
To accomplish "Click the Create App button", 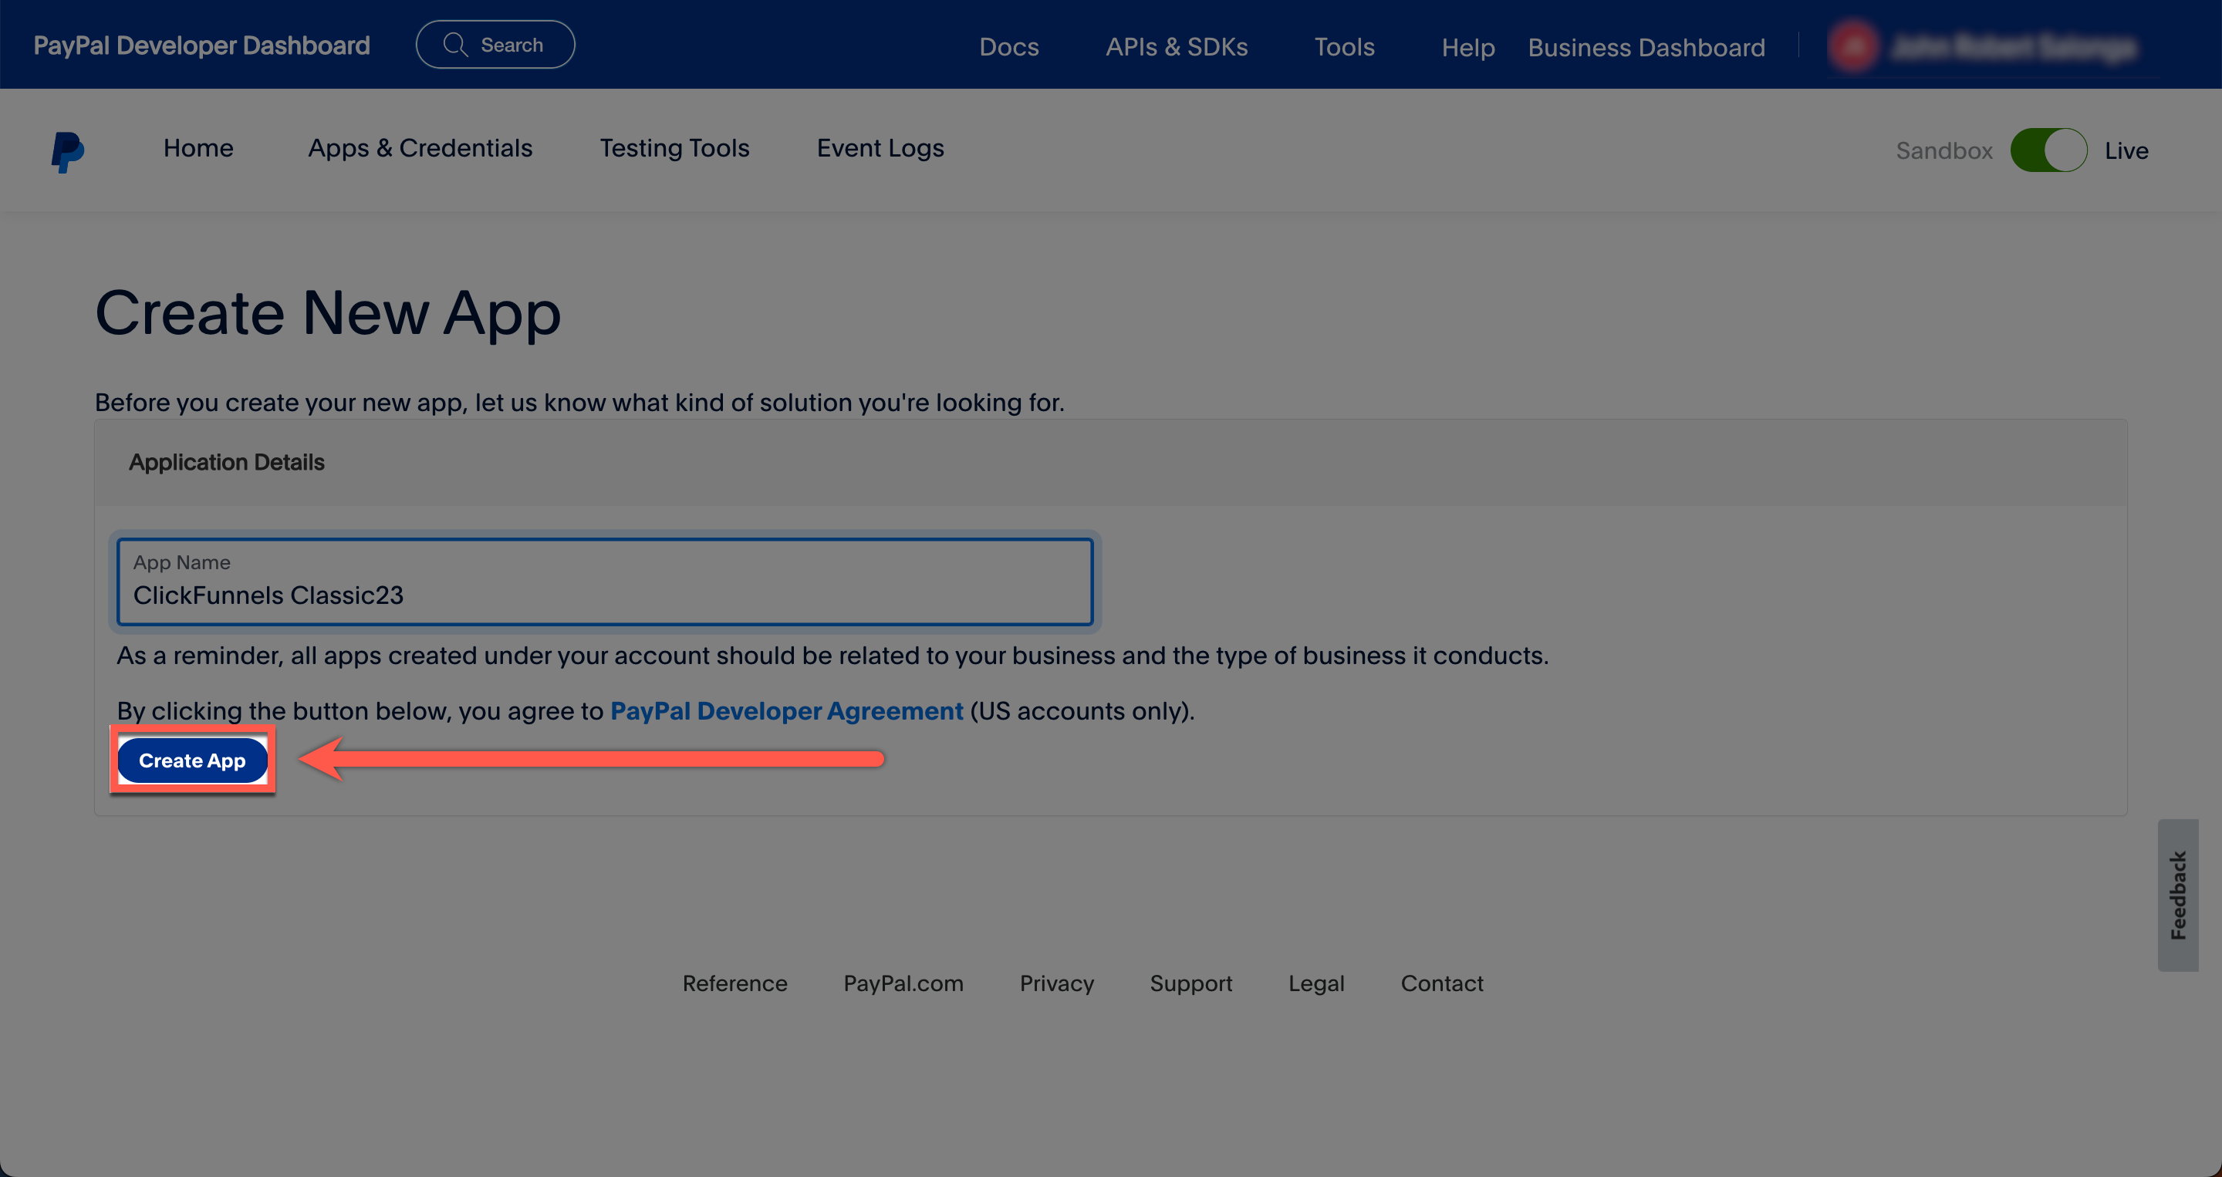I will [x=192, y=760].
